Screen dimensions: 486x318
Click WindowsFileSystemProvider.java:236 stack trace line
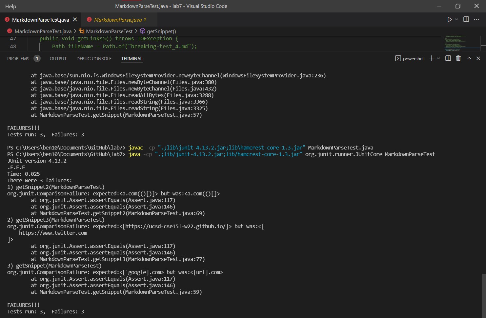click(178, 75)
